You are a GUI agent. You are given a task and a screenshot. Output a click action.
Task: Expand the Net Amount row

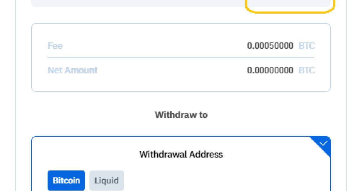tap(181, 70)
